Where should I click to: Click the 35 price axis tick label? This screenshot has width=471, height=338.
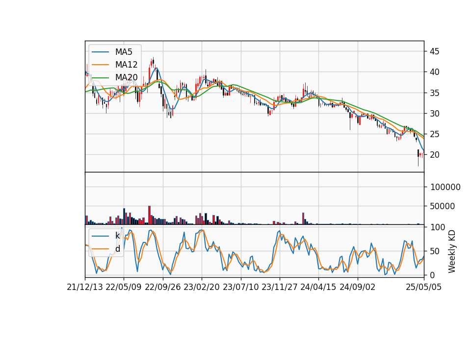[x=434, y=93]
